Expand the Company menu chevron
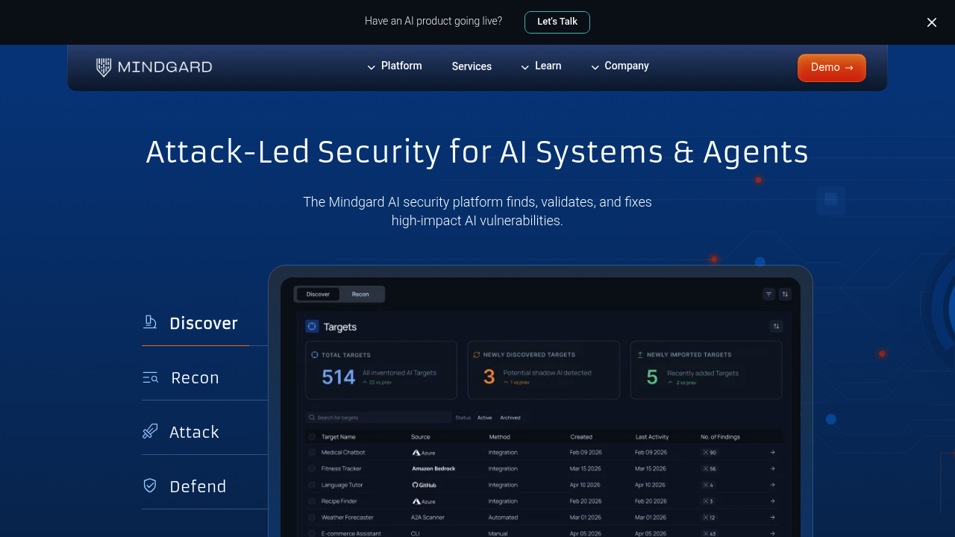This screenshot has height=537, width=955. click(595, 67)
